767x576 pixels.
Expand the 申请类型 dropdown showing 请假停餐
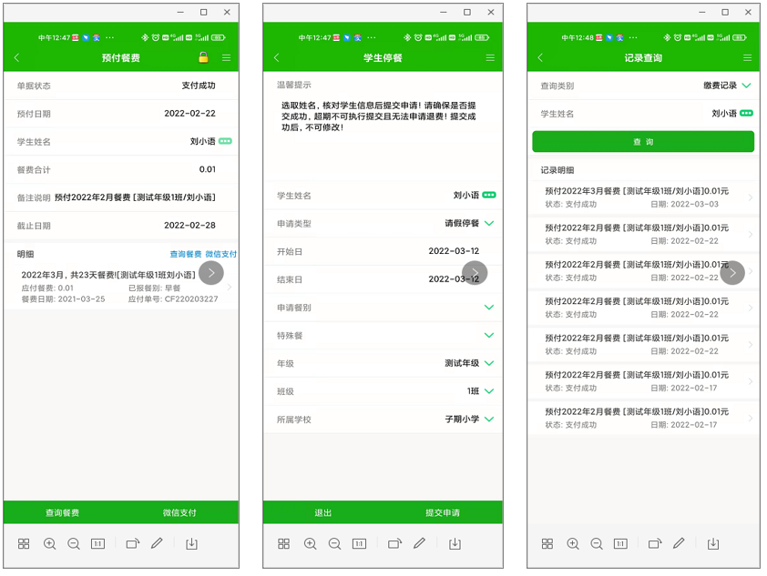tap(489, 223)
